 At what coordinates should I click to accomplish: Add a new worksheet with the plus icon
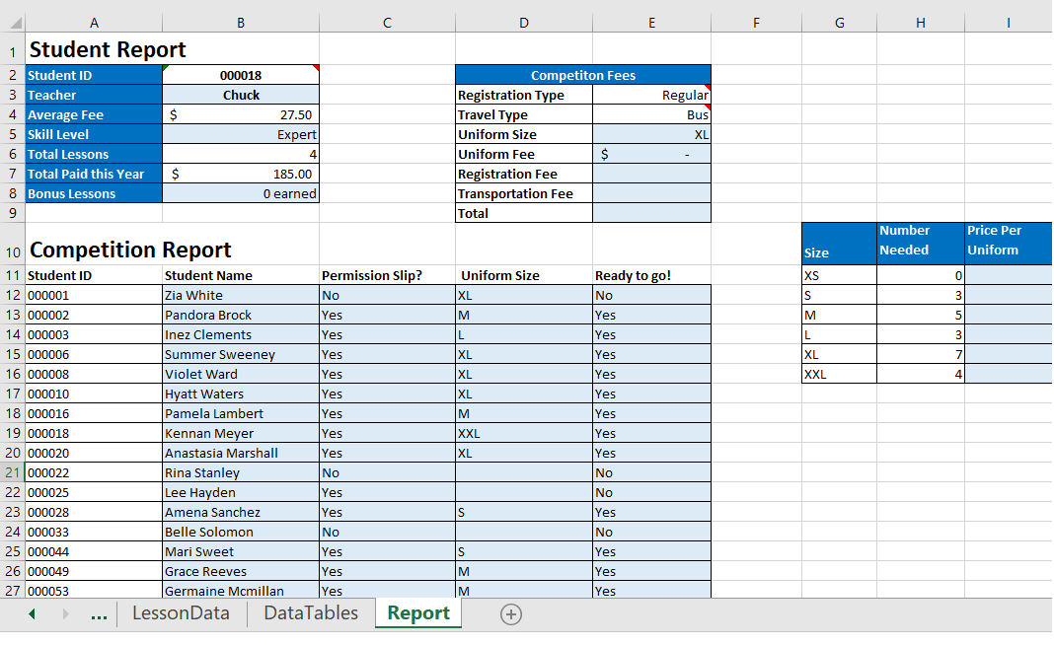click(510, 613)
